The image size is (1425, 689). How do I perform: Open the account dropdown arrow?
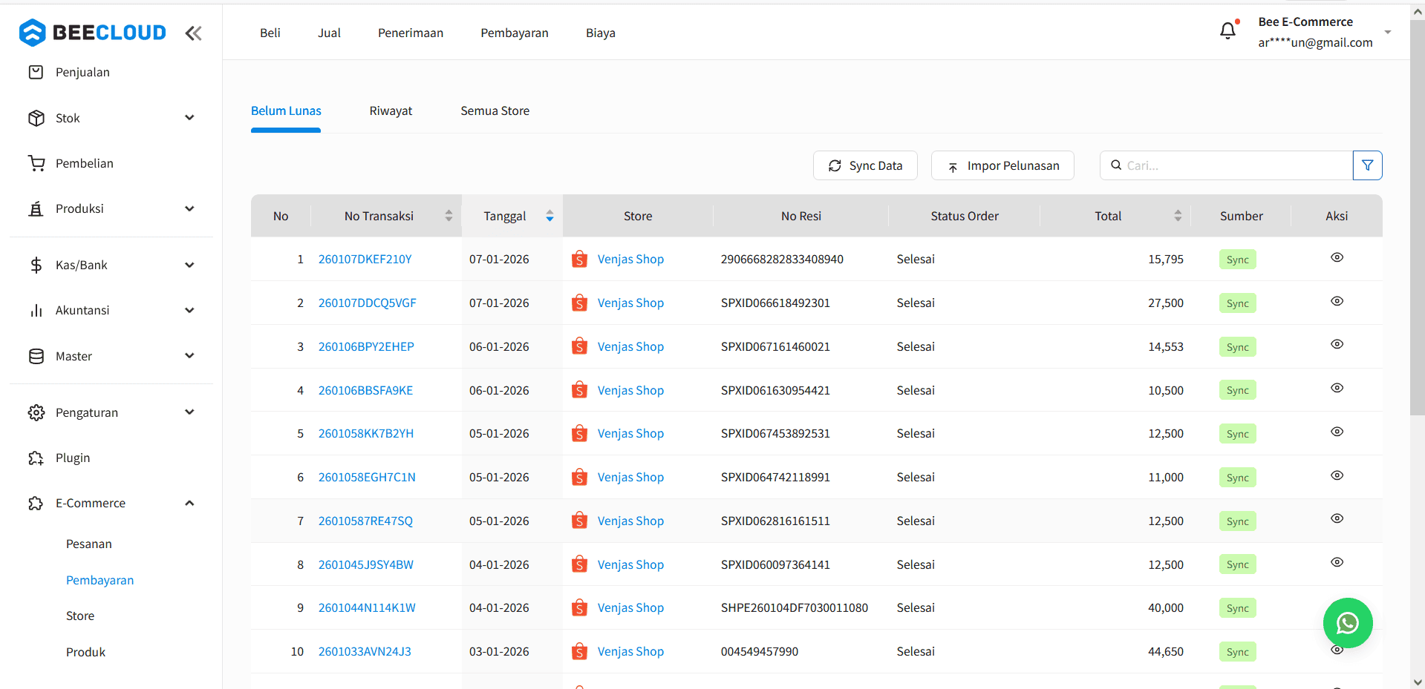click(x=1387, y=33)
